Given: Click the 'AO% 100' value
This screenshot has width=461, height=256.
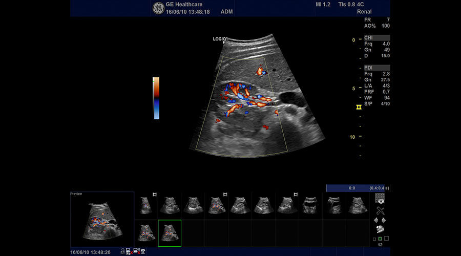Looking at the screenshot, I should click(377, 26).
